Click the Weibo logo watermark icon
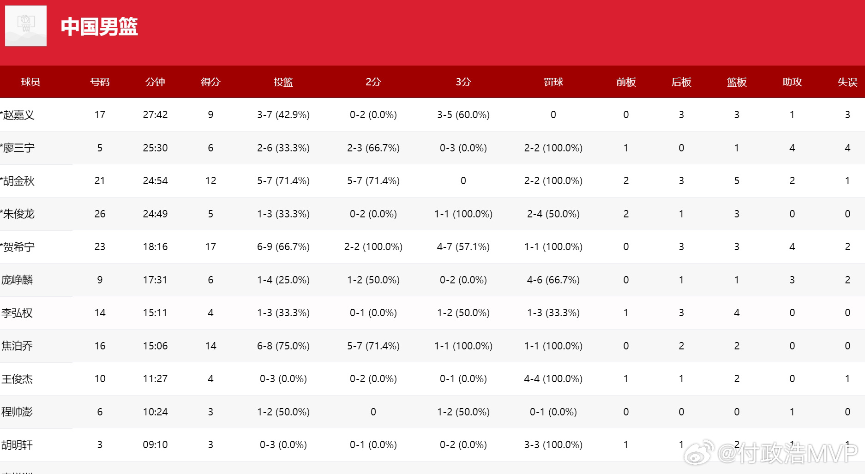The image size is (865, 474). pos(699,453)
